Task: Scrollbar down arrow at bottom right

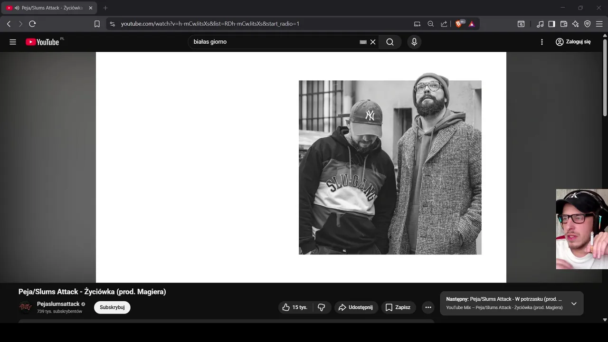Action: [605, 320]
